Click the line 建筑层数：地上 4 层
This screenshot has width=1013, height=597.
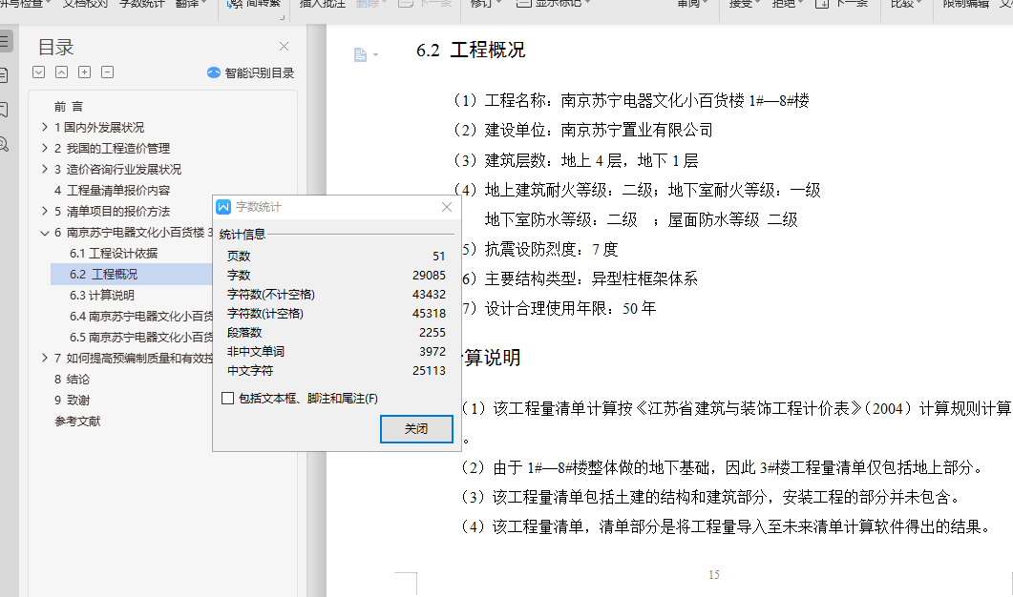click(x=575, y=161)
